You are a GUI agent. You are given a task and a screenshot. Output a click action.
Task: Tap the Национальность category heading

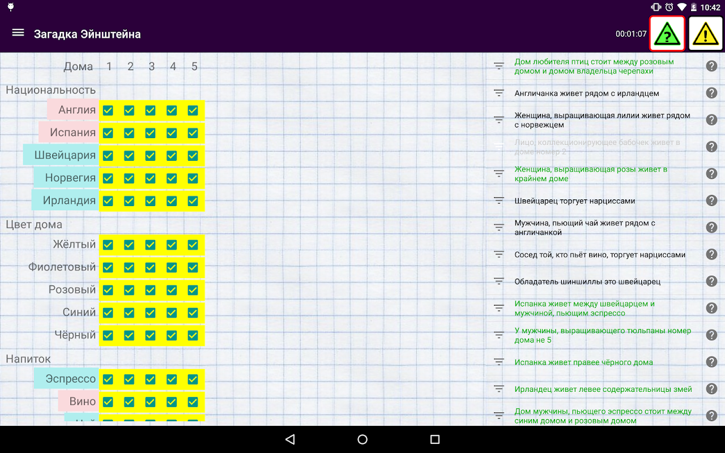pyautogui.click(x=51, y=90)
